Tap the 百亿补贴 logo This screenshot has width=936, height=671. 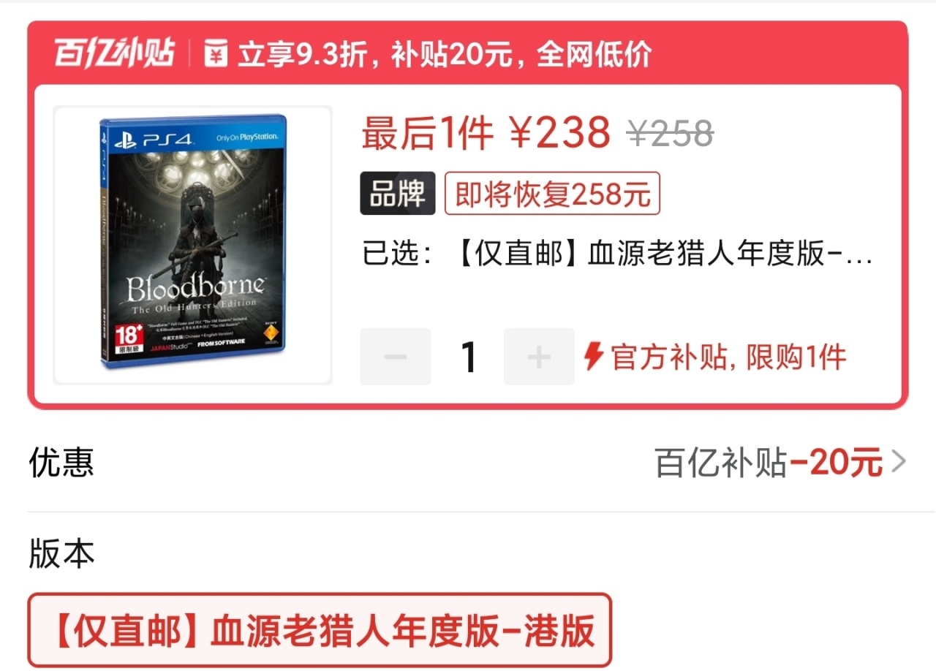tap(113, 54)
